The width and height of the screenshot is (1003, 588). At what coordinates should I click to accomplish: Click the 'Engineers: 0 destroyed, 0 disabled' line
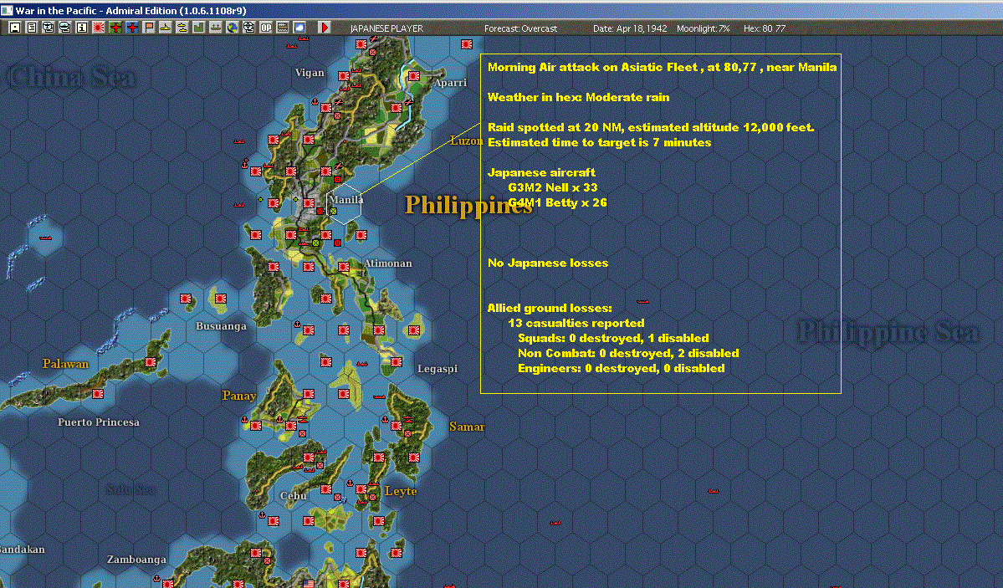pos(621,369)
